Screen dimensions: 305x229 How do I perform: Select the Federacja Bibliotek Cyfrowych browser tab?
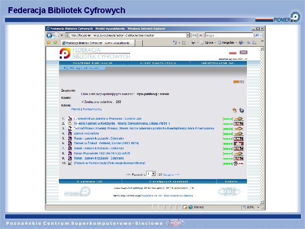click(98, 43)
